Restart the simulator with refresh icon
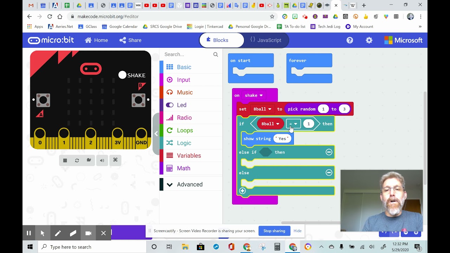This screenshot has width=450, height=253. tap(77, 160)
